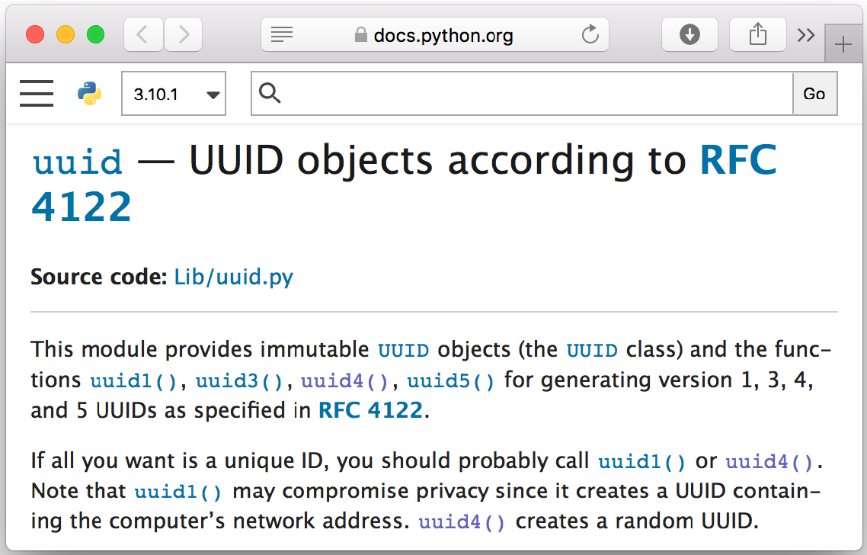Viewport: 867px width, 555px height.
Task: Go forward with the right chevron
Action: [183, 34]
